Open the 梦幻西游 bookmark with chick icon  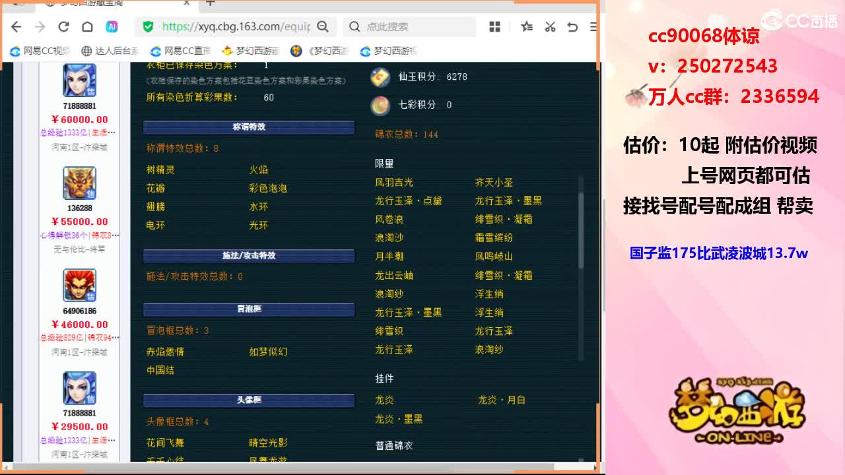pos(251,51)
